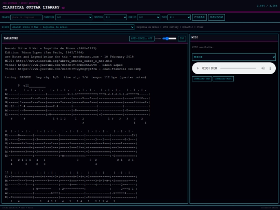The image size is (280, 210).
Task: Focus the piece or composer search field
Action: (26, 17)
